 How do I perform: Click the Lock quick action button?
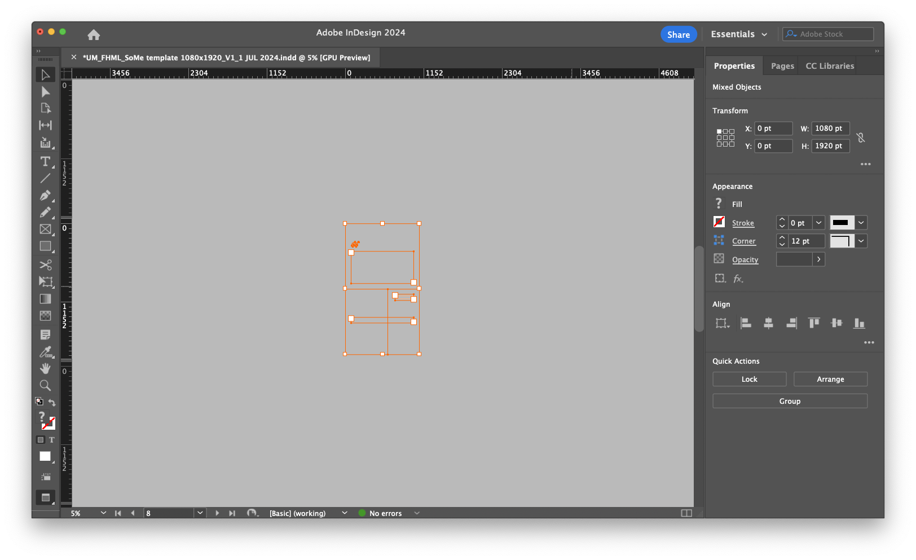[749, 379]
